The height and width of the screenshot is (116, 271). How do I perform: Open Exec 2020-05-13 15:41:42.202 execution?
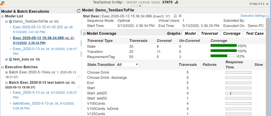[x=38, y=27]
